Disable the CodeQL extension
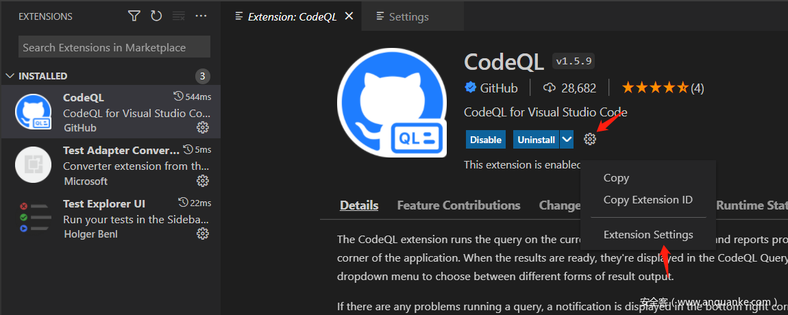This screenshot has height=315, width=788. (x=486, y=139)
